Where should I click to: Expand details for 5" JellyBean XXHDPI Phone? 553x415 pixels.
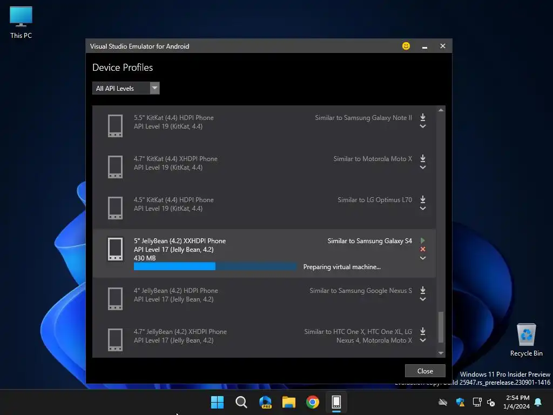tap(422, 258)
